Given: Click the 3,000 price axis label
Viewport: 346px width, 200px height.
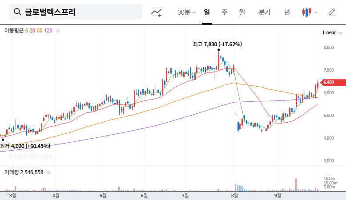Looking at the screenshot, I should (x=329, y=161).
